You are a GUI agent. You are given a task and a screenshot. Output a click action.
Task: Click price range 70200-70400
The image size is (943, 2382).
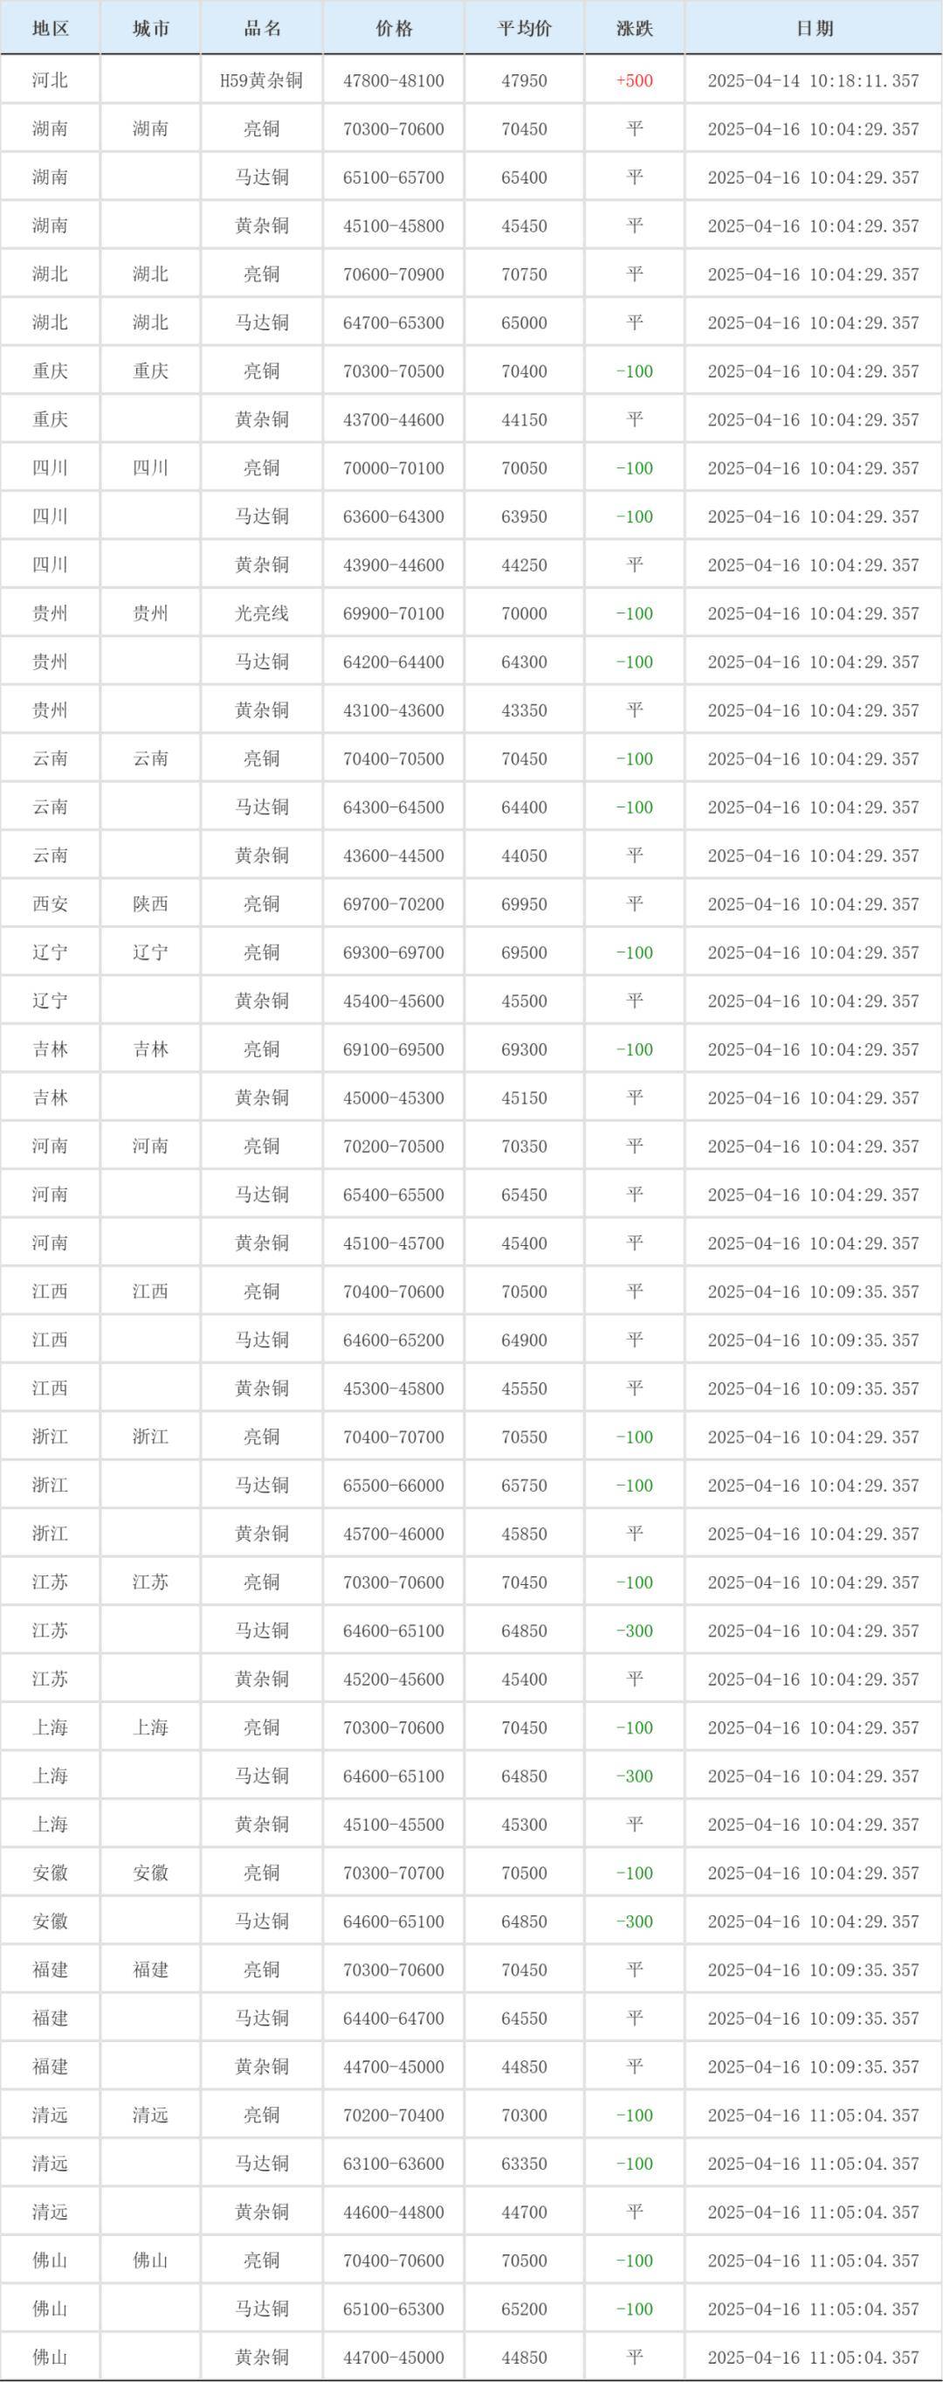394,2115
